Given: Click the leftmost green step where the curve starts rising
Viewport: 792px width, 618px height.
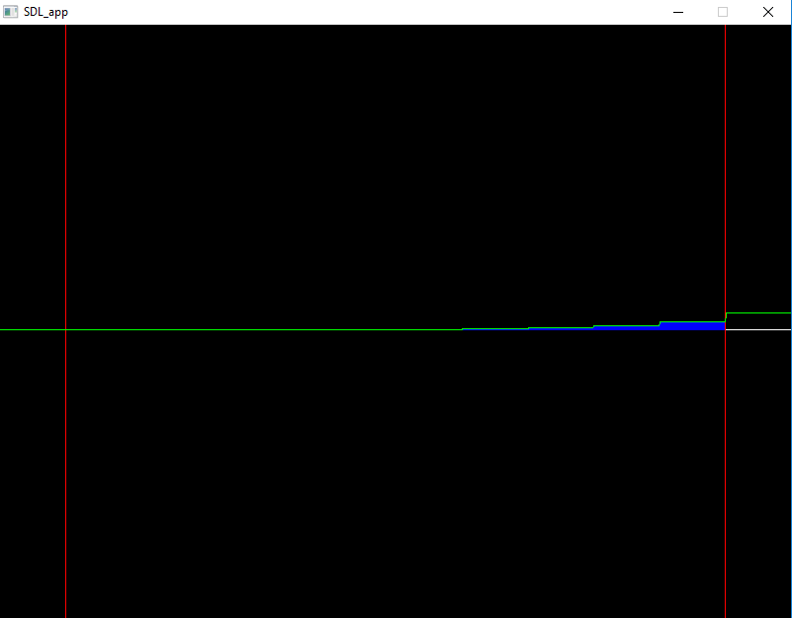Looking at the screenshot, I should (494, 328).
